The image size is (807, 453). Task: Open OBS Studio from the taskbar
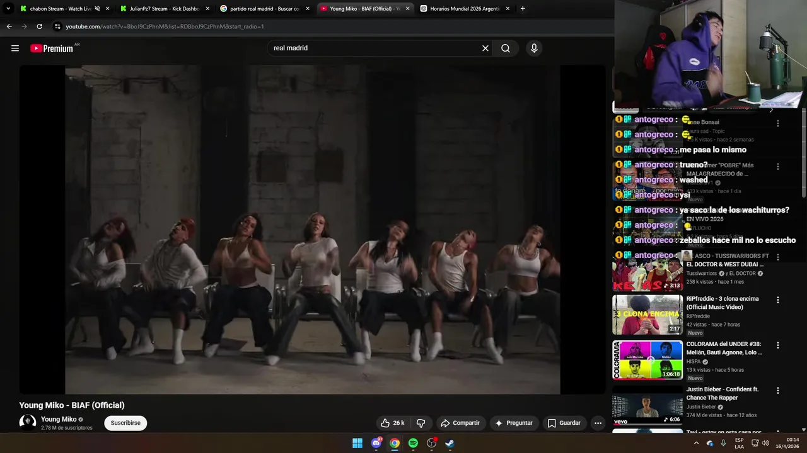pos(432,443)
